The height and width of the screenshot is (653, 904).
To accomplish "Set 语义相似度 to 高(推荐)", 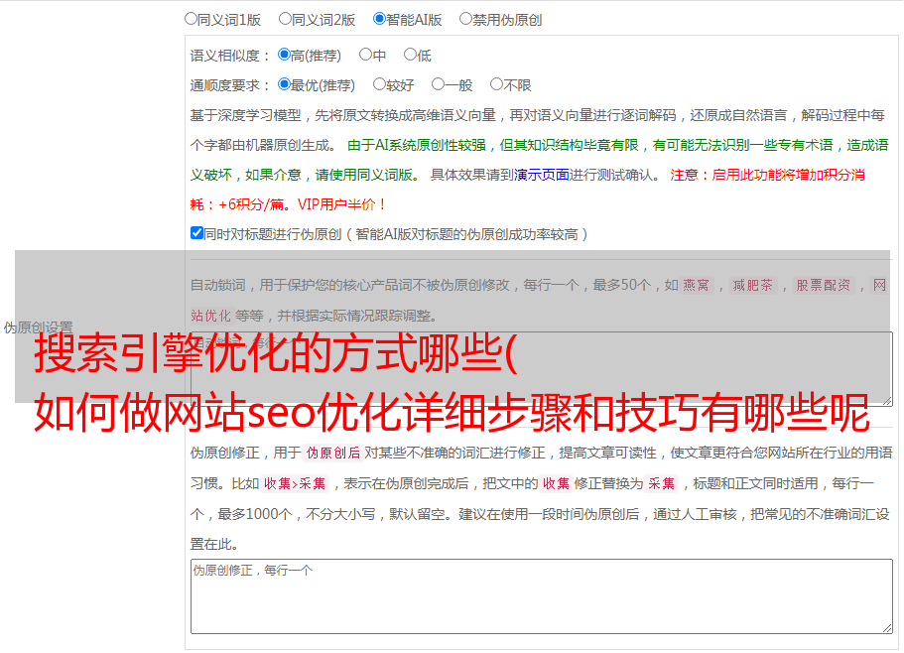I will (284, 55).
